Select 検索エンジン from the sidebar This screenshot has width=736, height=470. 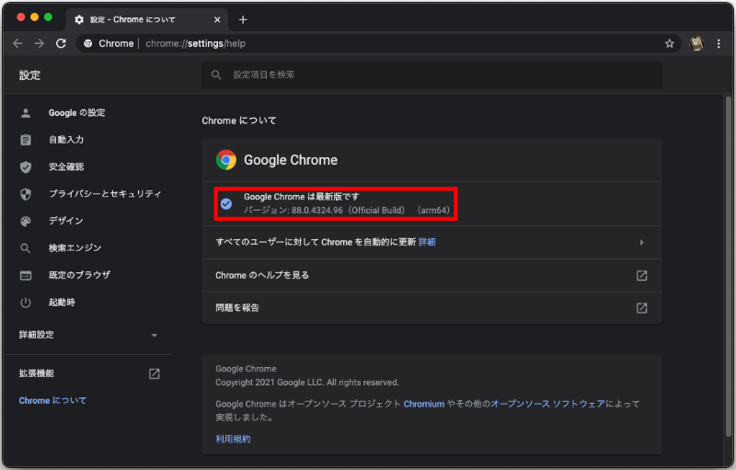point(75,248)
